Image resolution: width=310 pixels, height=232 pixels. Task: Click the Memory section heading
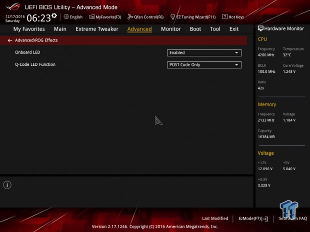(267, 104)
